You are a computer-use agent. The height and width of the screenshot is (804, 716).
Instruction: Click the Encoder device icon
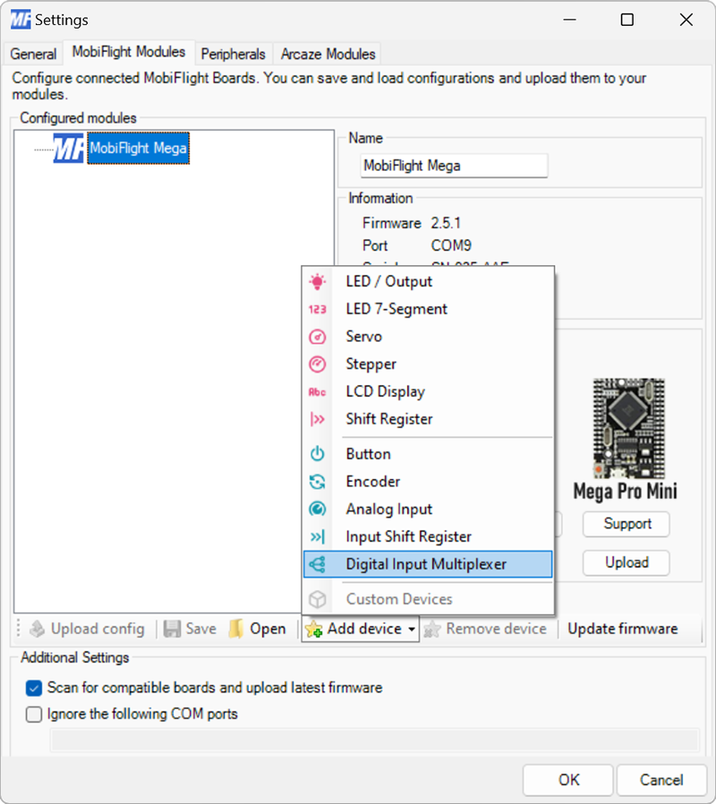[x=319, y=482]
